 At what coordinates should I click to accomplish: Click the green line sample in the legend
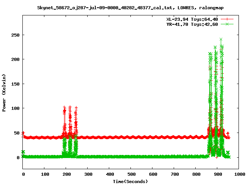point(227,24)
